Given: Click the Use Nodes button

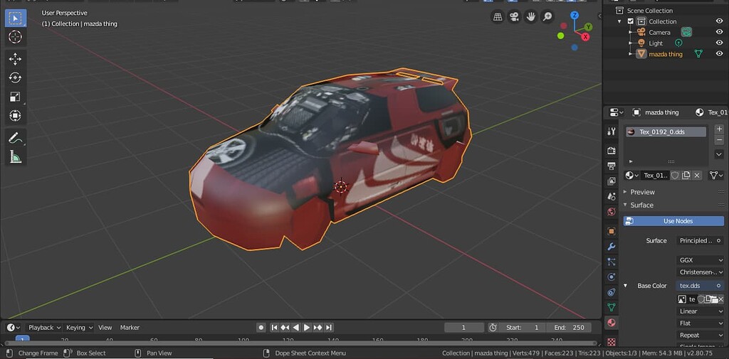Looking at the screenshot, I should pos(673,221).
